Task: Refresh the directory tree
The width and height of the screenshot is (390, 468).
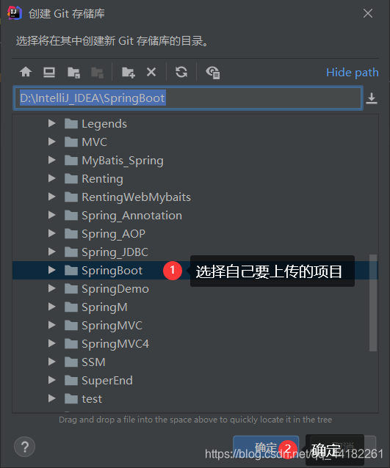Action: (181, 72)
